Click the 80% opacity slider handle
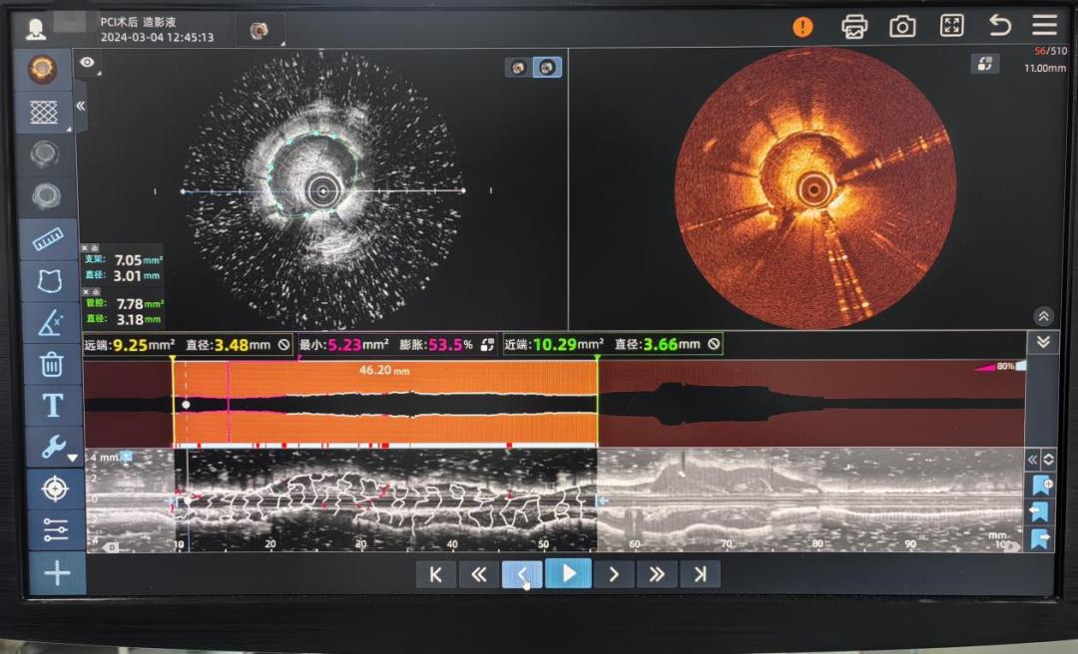Viewport: 1078px width, 654px height. [x=1019, y=366]
